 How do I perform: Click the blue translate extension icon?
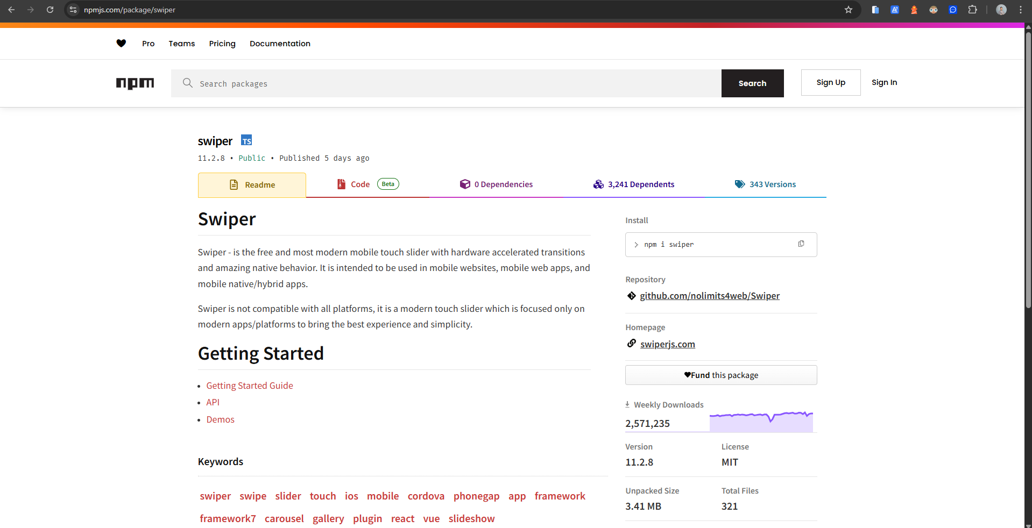pyautogui.click(x=895, y=10)
